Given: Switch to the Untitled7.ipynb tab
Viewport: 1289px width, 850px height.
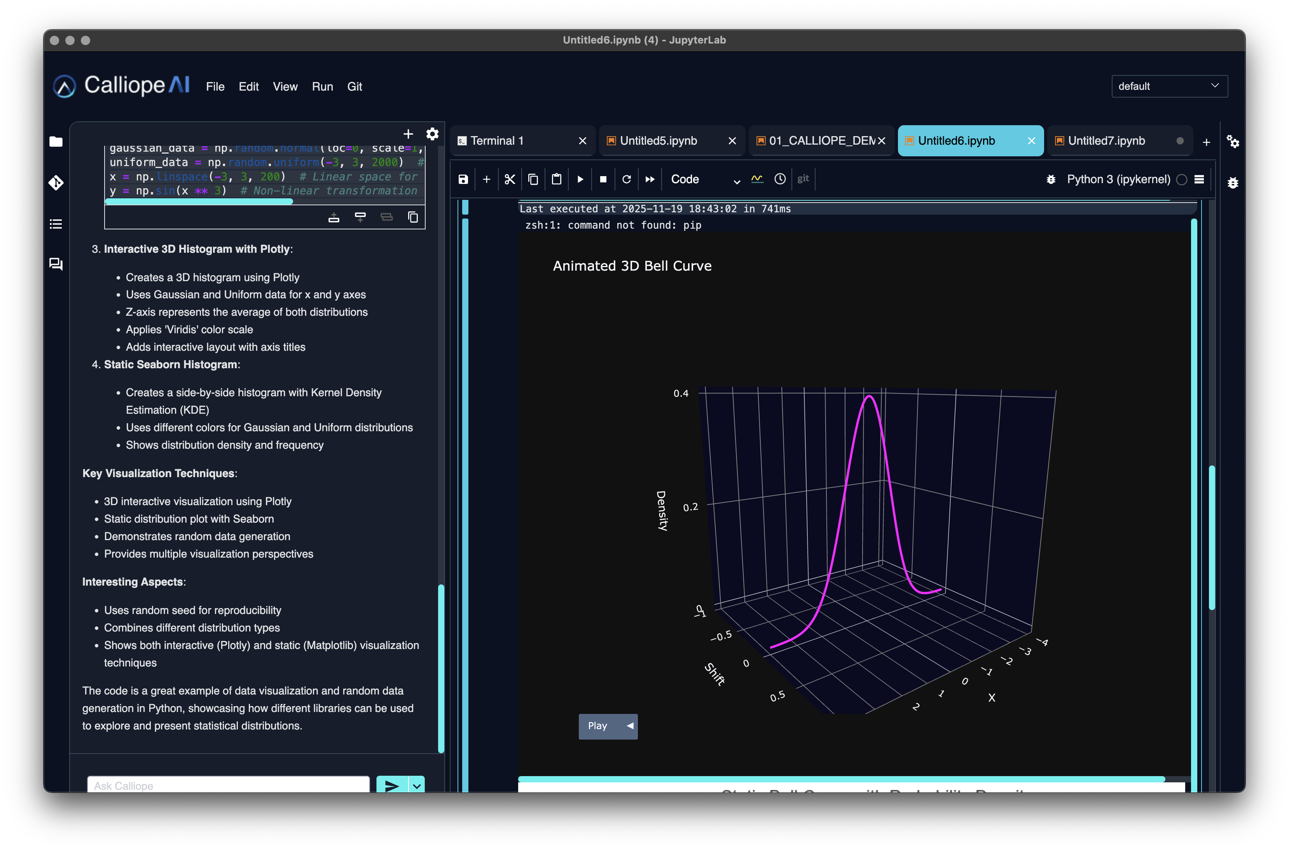Looking at the screenshot, I should point(1106,140).
